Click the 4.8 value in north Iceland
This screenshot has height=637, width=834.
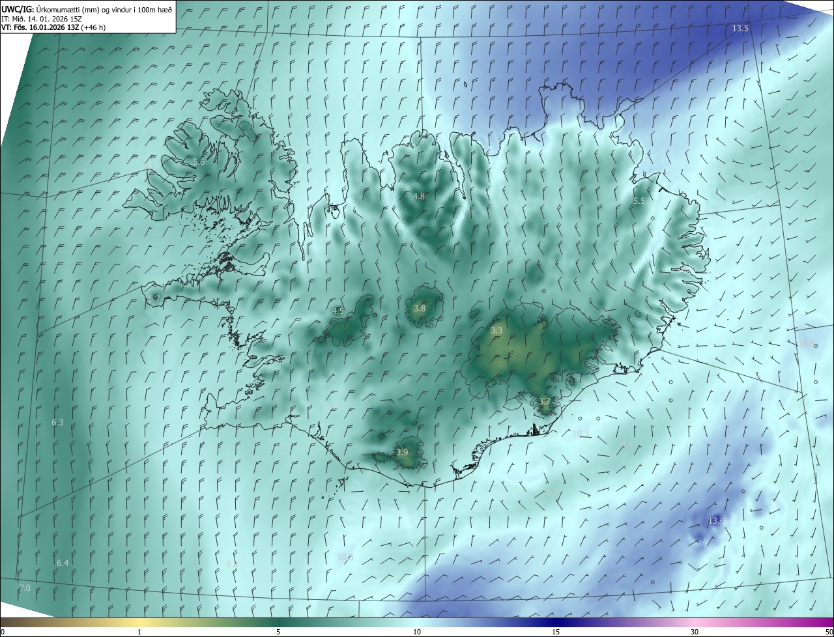point(419,196)
